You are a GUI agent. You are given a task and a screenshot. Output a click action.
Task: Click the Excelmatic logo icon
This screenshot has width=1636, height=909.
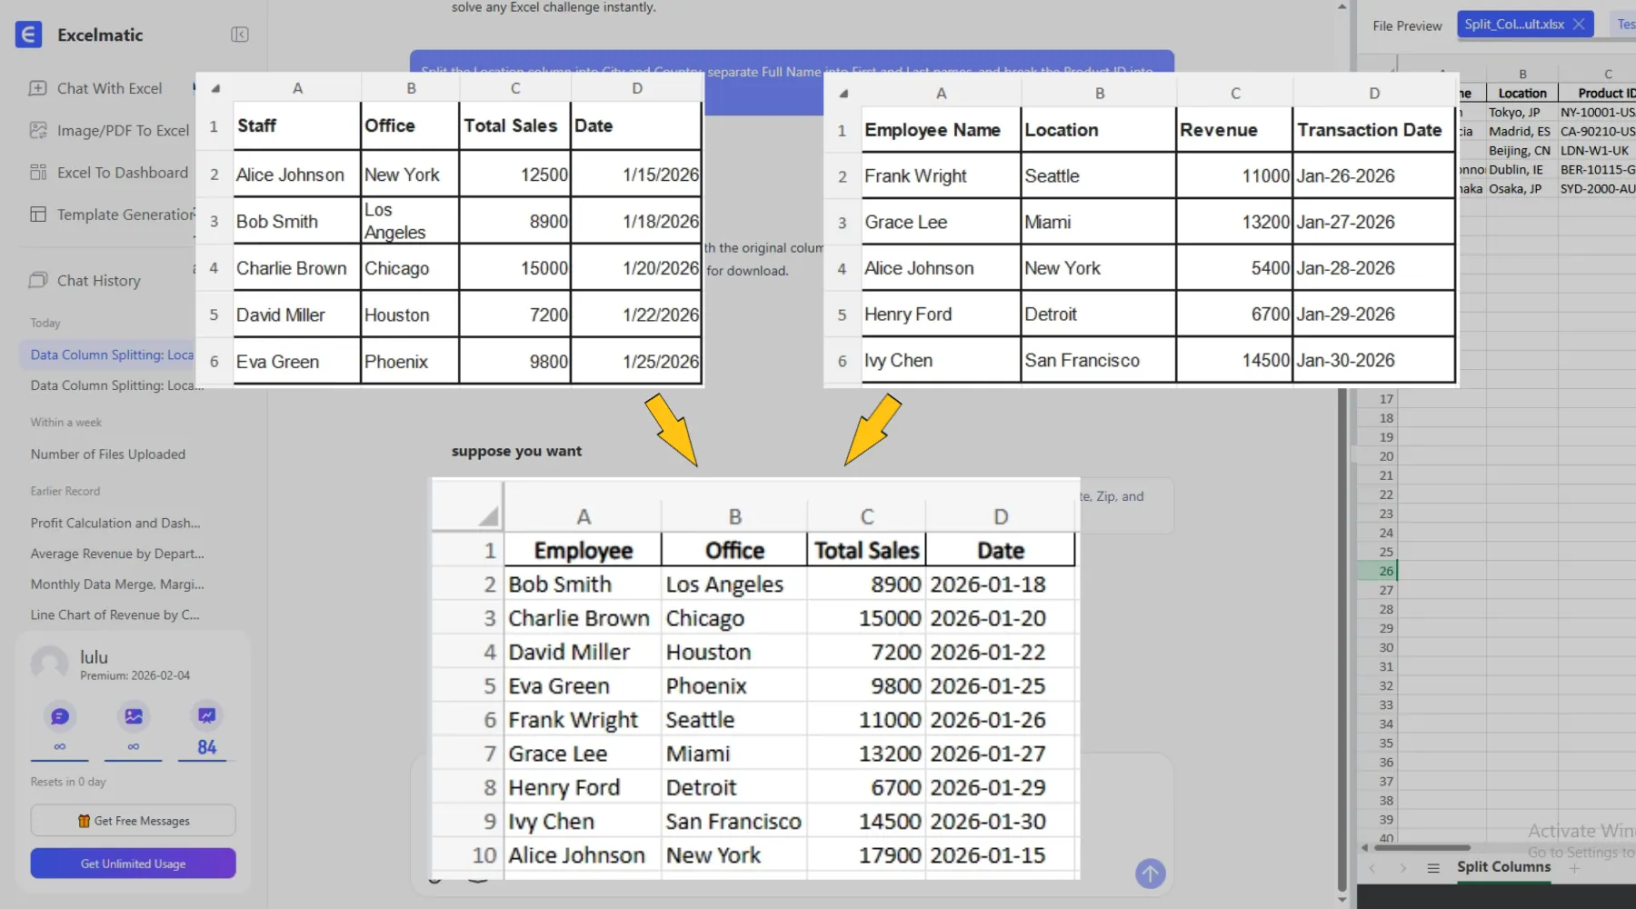(28, 35)
